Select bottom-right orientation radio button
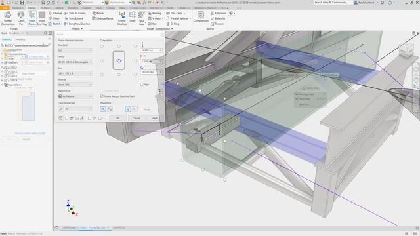The image size is (420, 236). point(136,75)
